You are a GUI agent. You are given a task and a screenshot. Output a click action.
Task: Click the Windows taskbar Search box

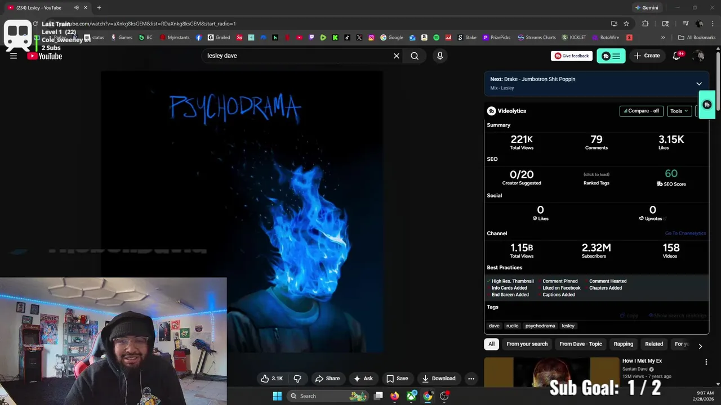click(x=328, y=396)
